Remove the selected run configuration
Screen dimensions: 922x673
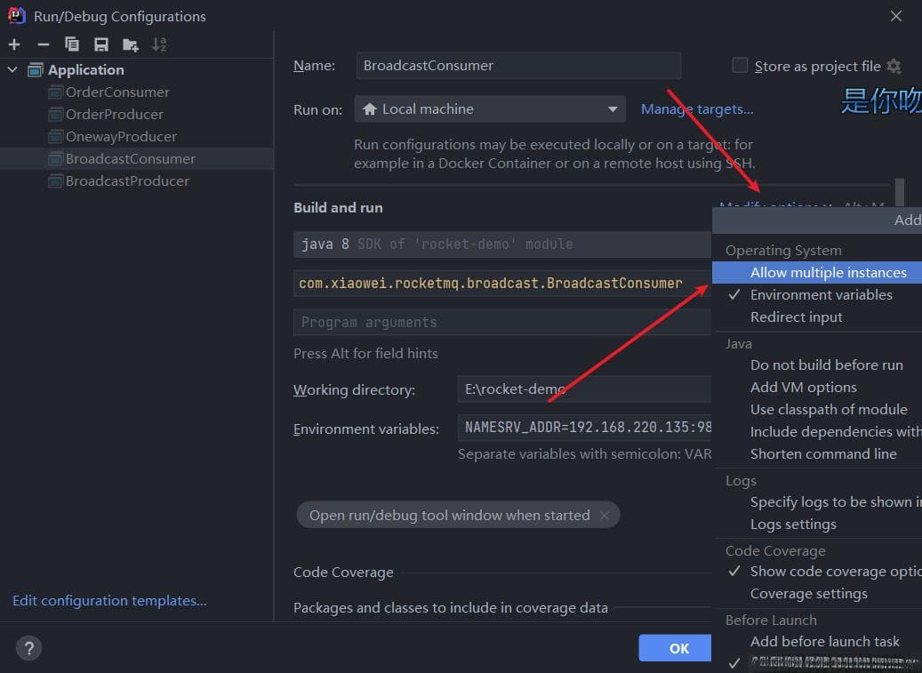pos(43,44)
